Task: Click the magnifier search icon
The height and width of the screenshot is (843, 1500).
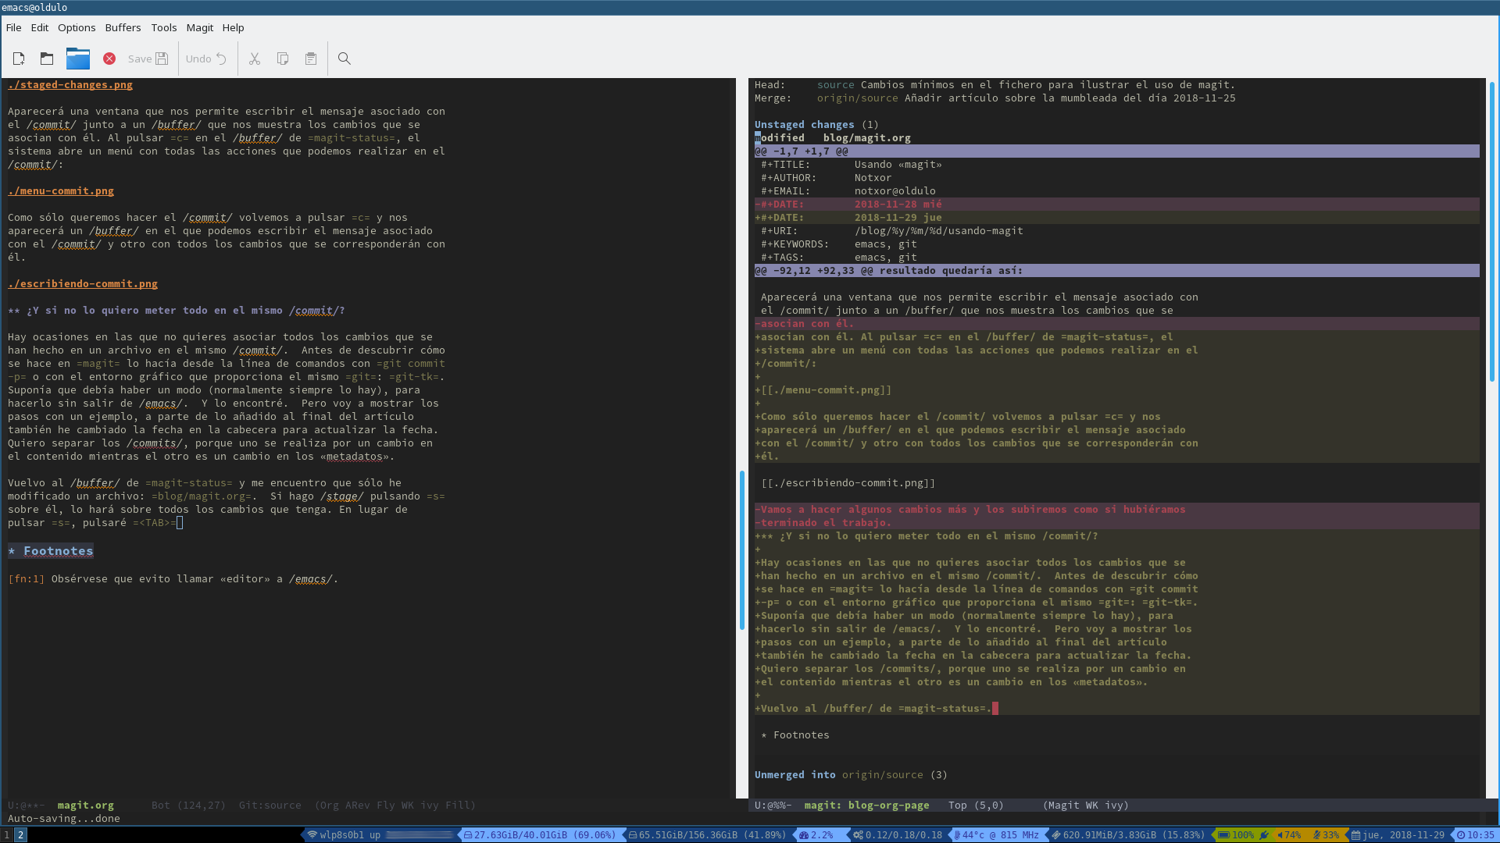Action: pos(345,59)
